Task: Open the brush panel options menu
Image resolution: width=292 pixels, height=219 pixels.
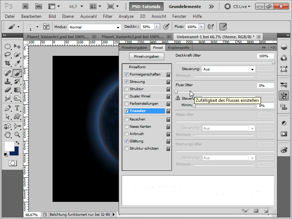Action: coord(273,48)
